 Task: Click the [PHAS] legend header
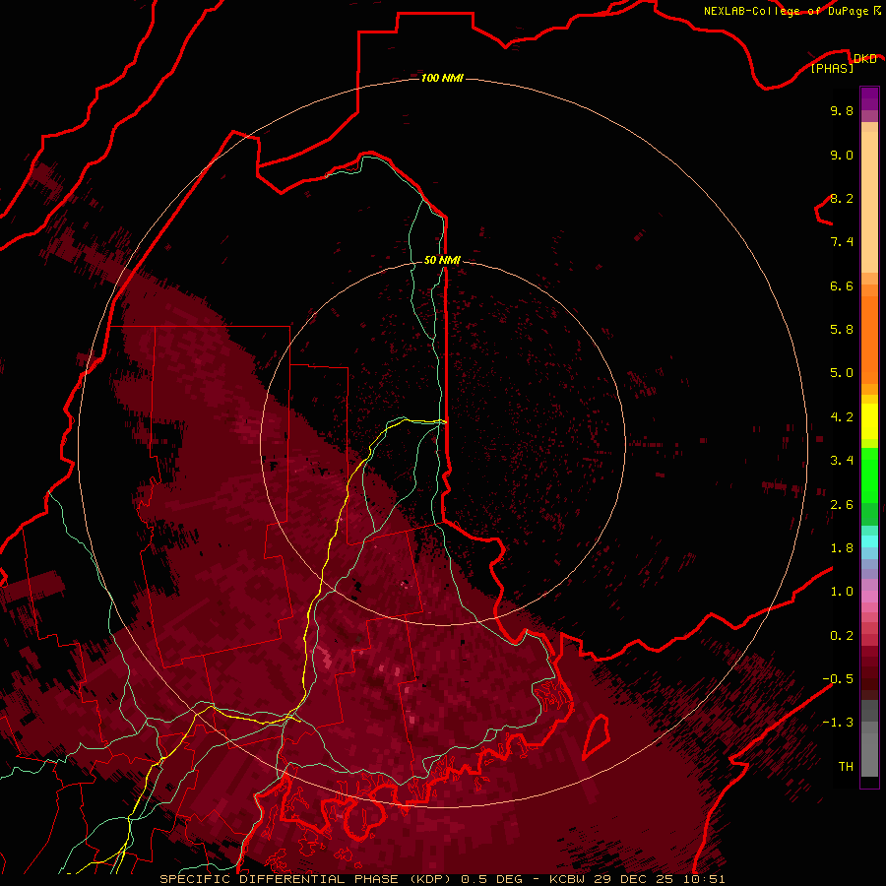(x=832, y=68)
